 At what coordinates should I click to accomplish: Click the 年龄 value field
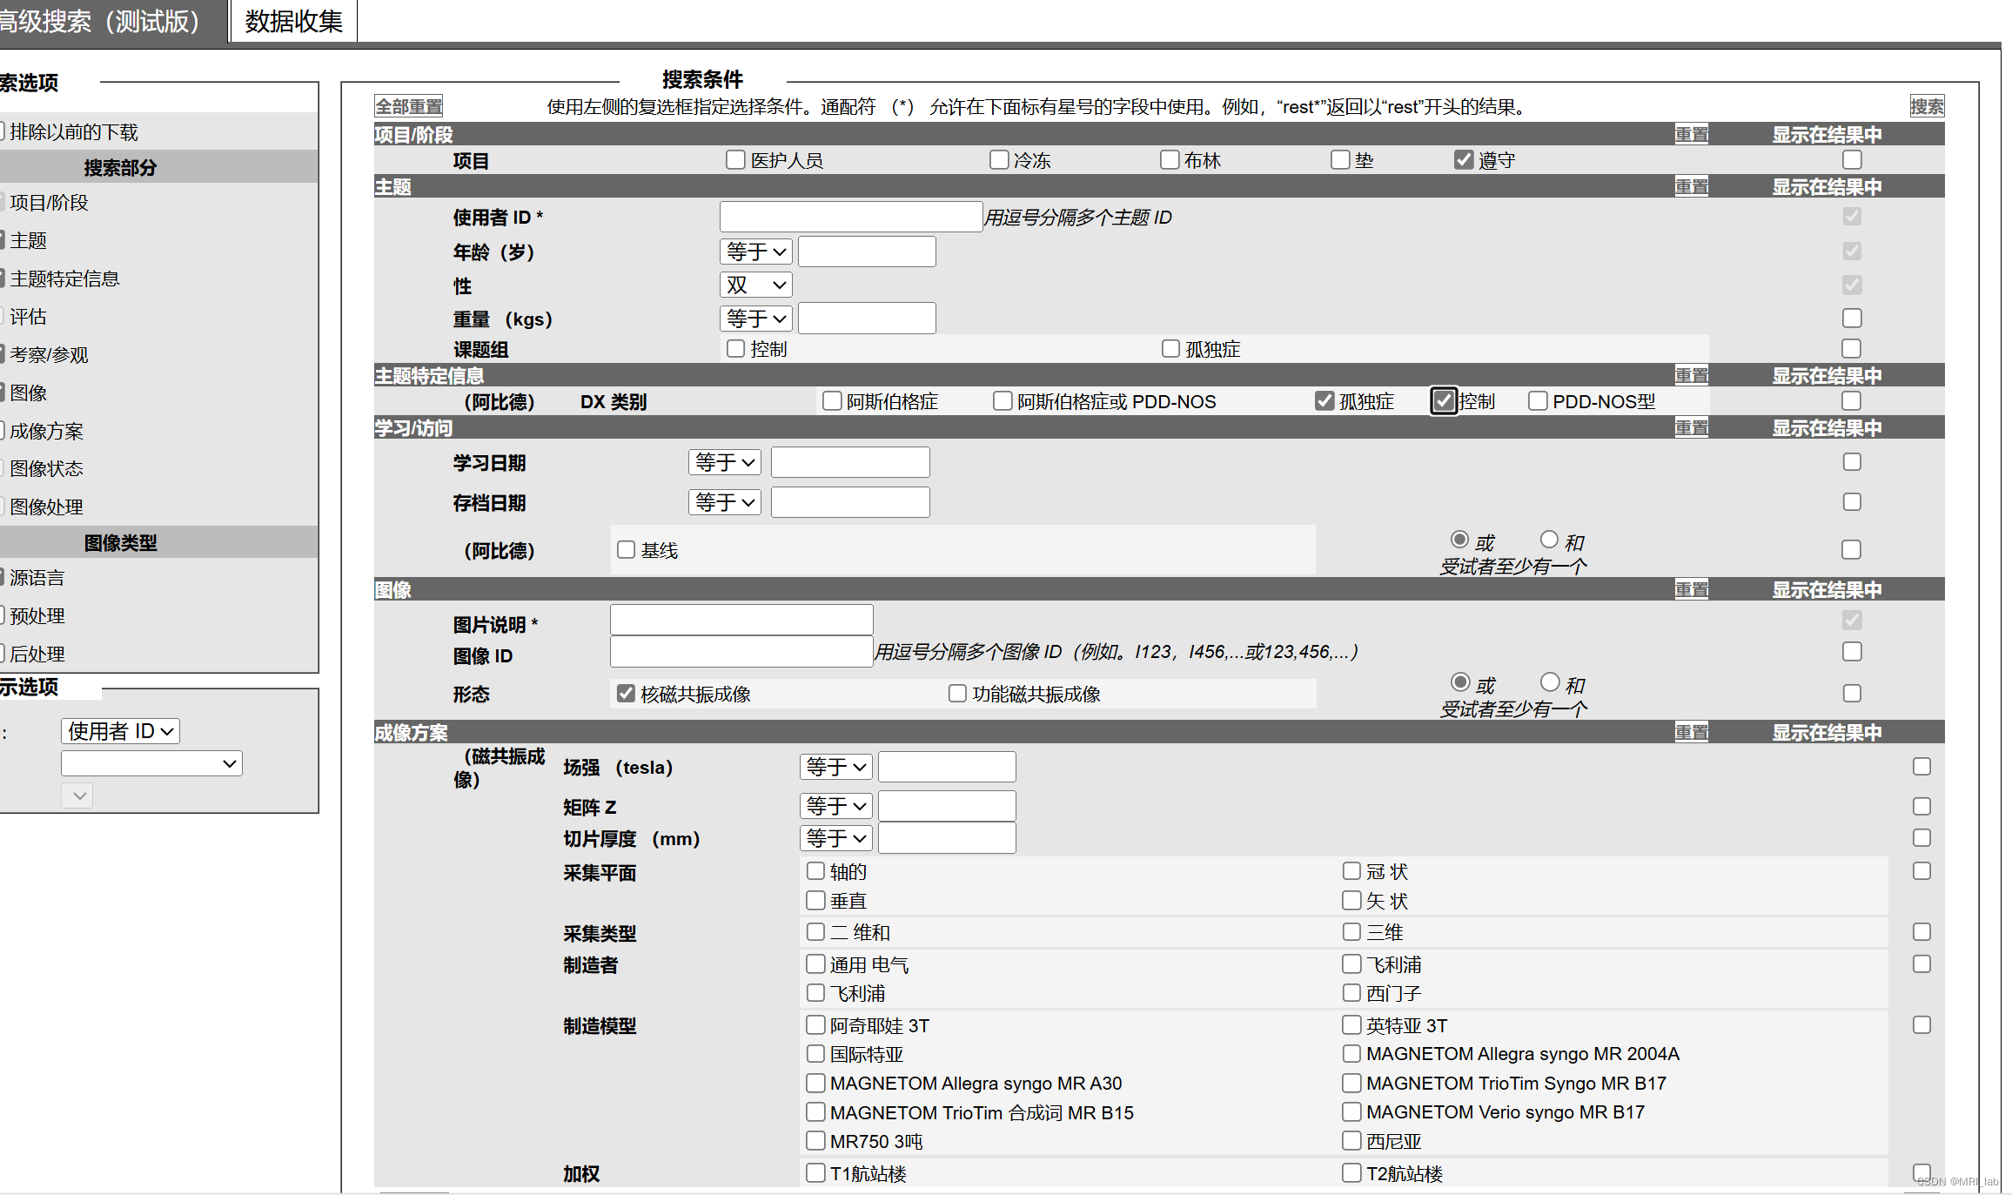pyautogui.click(x=867, y=252)
